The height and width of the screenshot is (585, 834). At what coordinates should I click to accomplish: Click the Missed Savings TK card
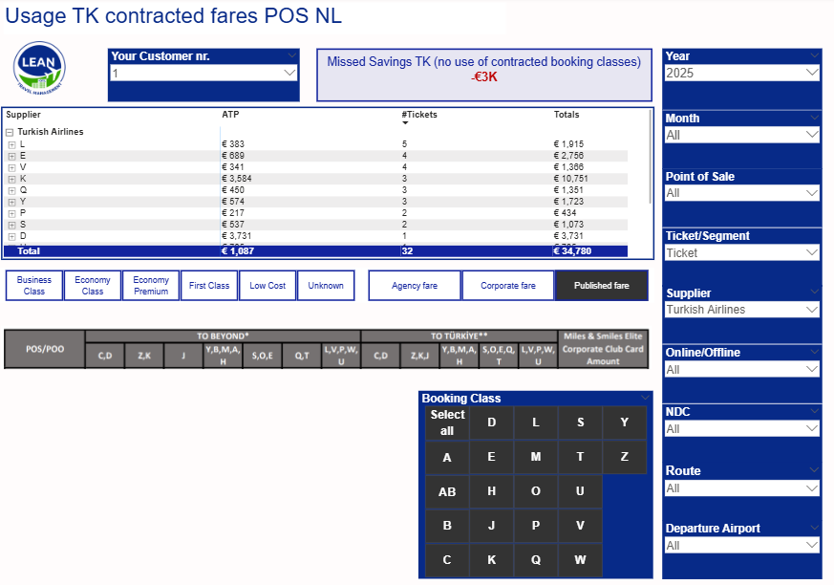[484, 76]
